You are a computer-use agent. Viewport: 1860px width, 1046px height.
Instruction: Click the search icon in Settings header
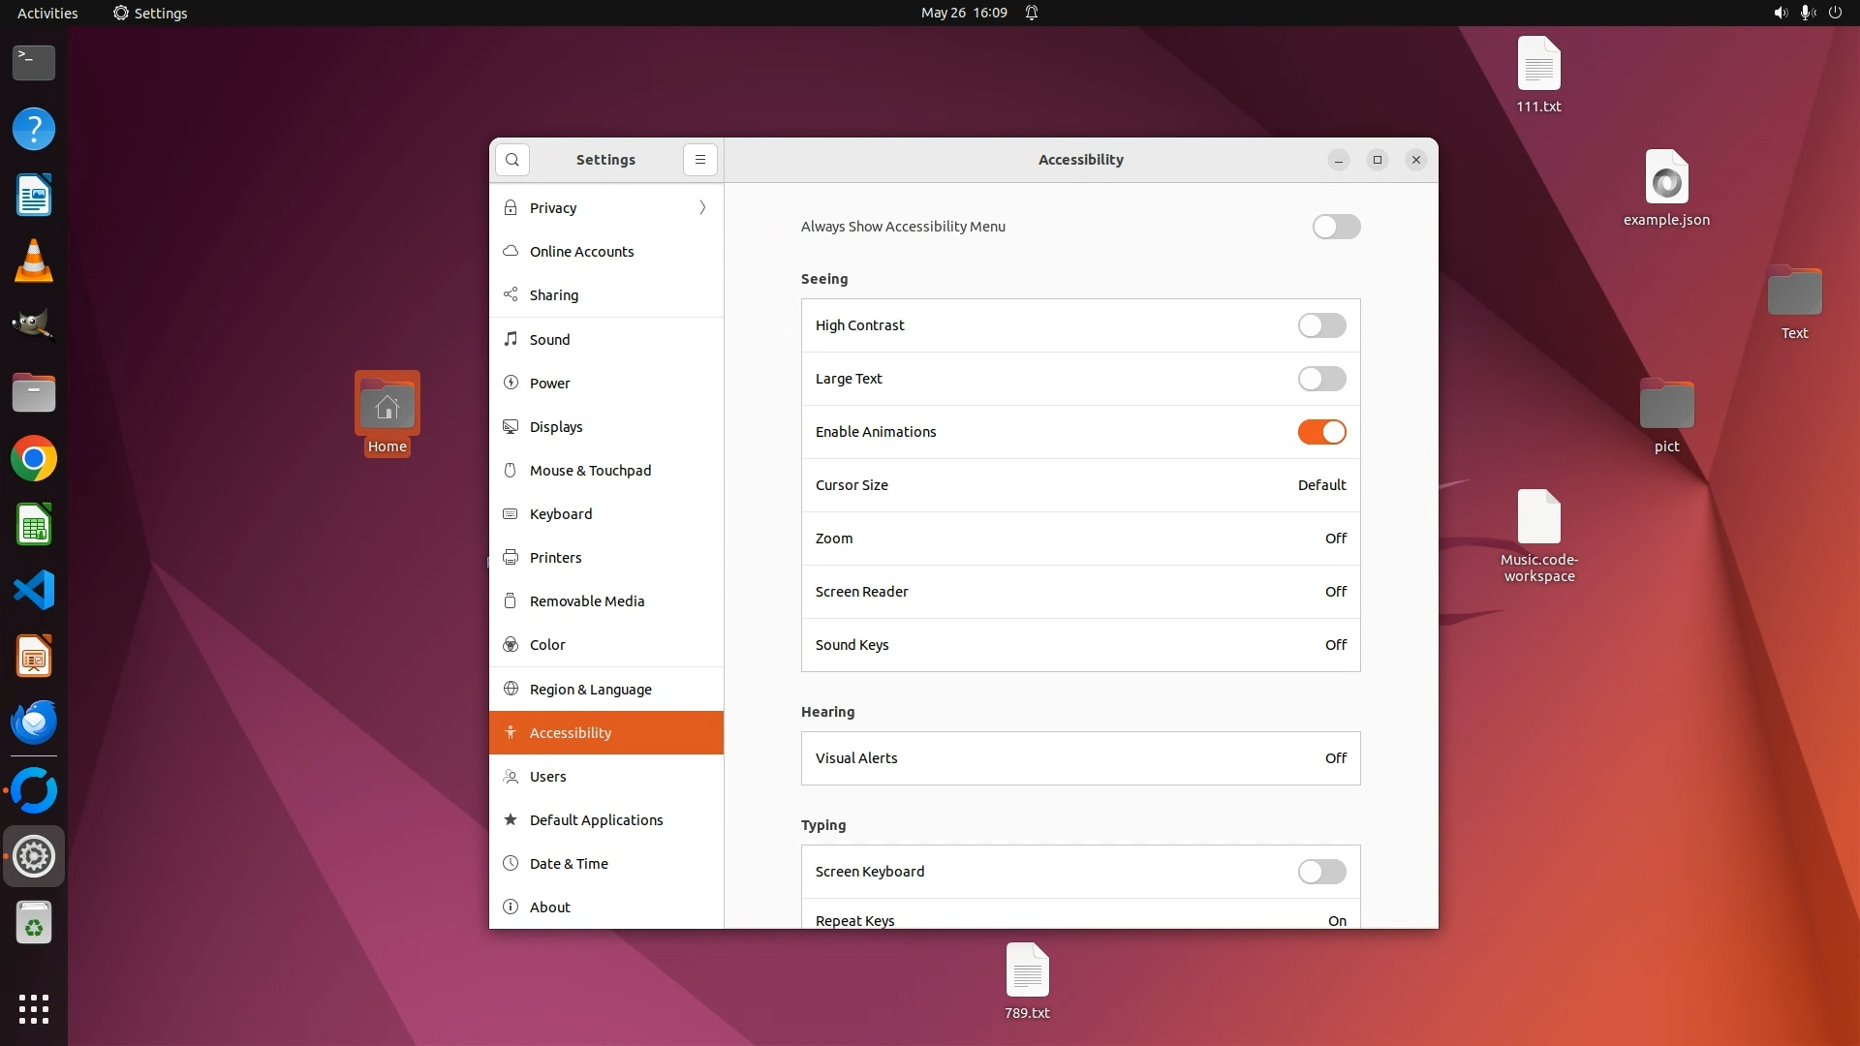click(x=511, y=160)
